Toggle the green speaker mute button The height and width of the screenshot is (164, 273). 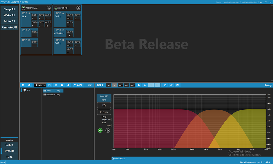pos(100,130)
